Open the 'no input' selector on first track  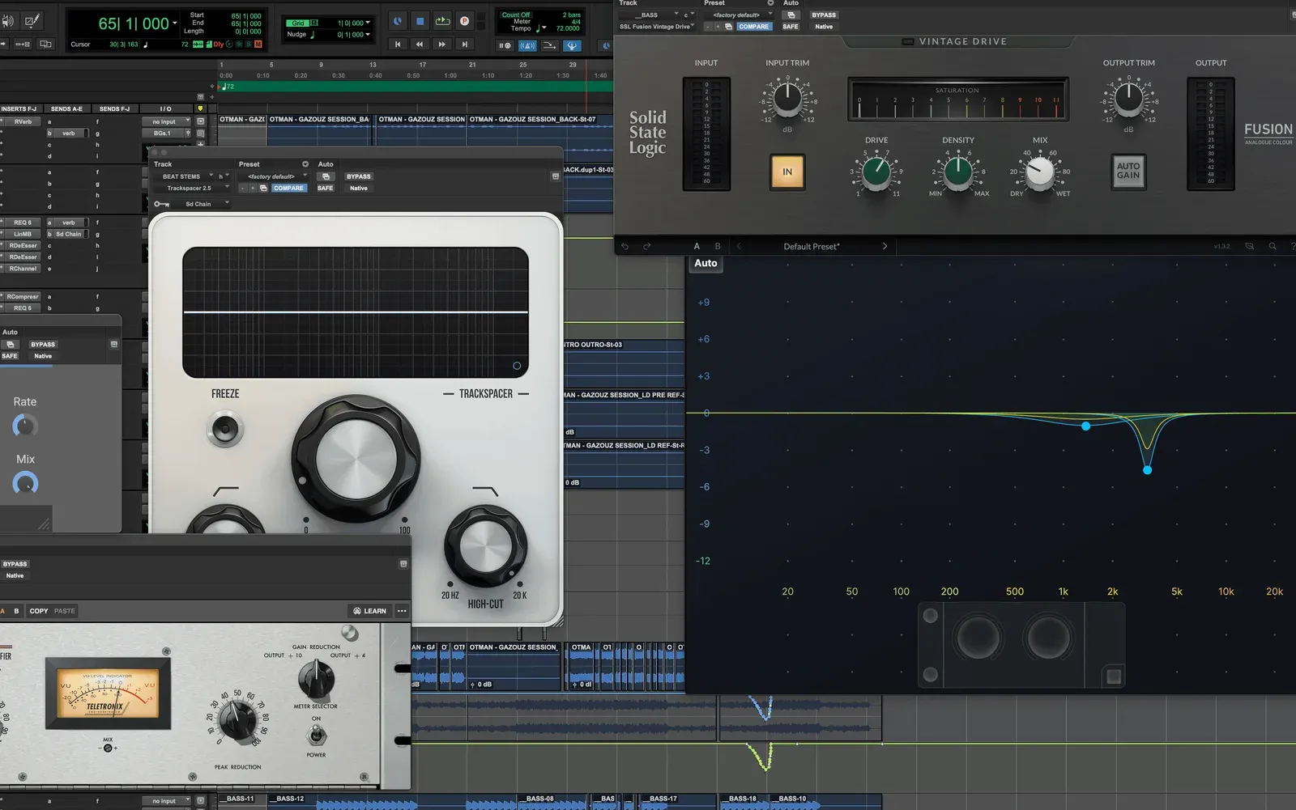168,121
